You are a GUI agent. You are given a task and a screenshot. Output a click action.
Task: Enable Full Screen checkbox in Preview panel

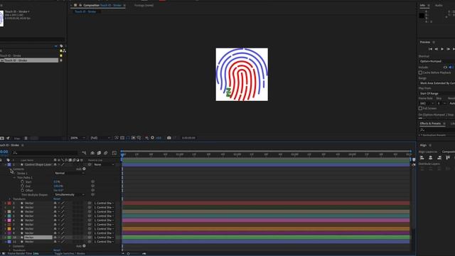point(420,108)
